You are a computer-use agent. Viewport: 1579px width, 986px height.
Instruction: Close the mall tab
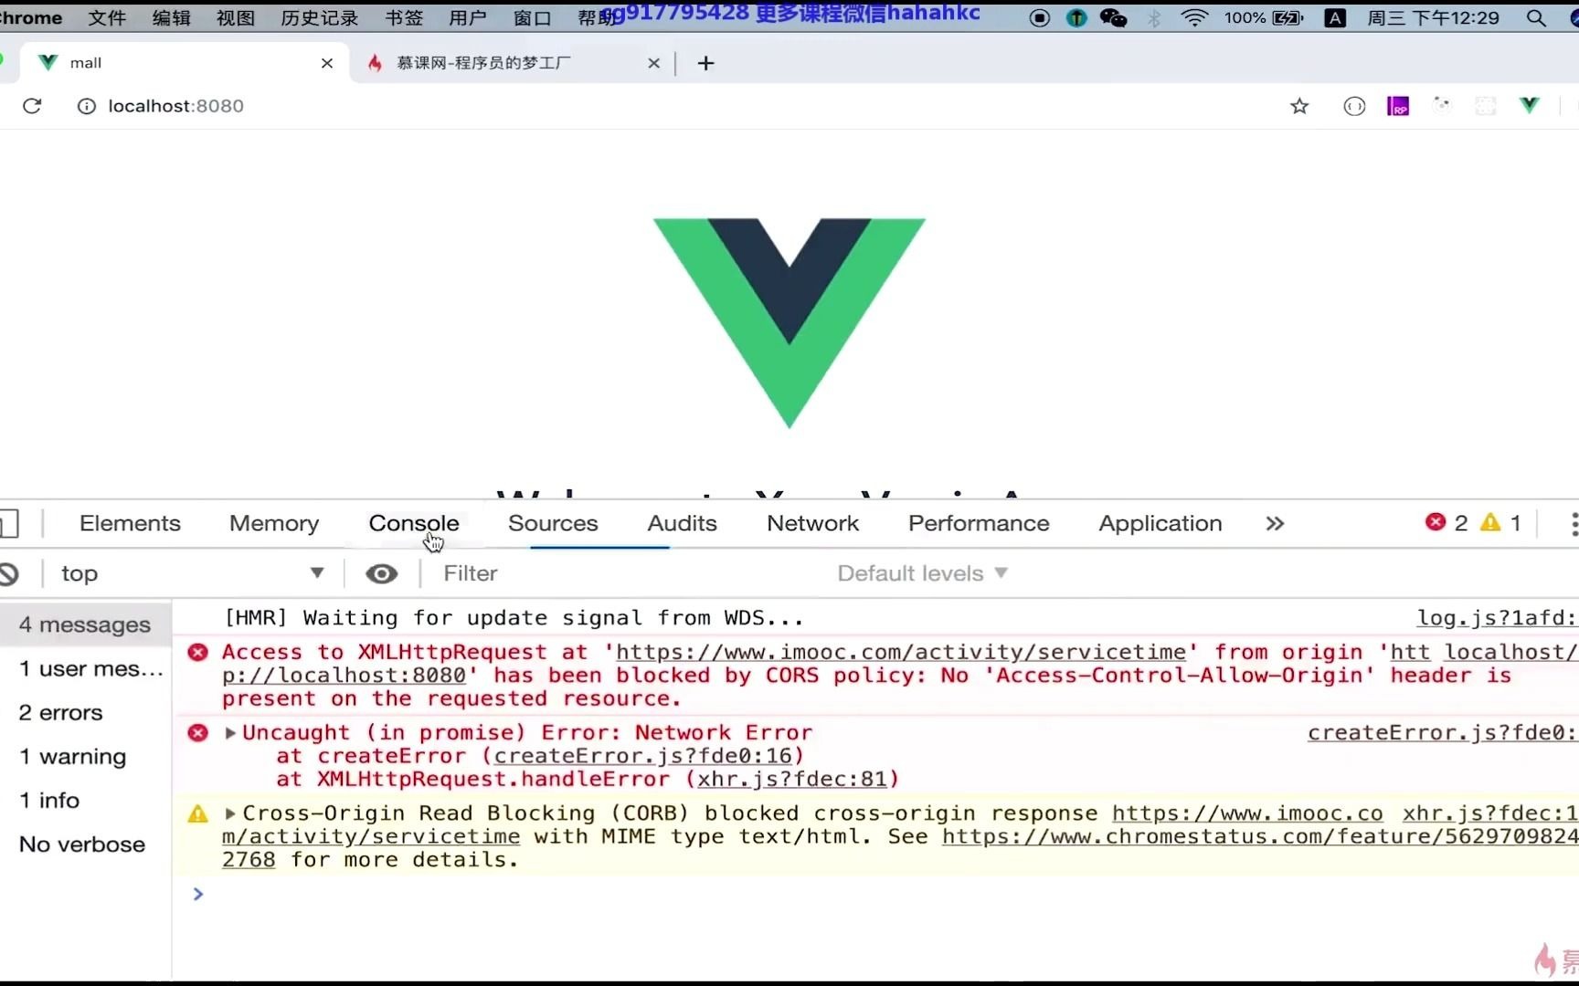tap(327, 63)
